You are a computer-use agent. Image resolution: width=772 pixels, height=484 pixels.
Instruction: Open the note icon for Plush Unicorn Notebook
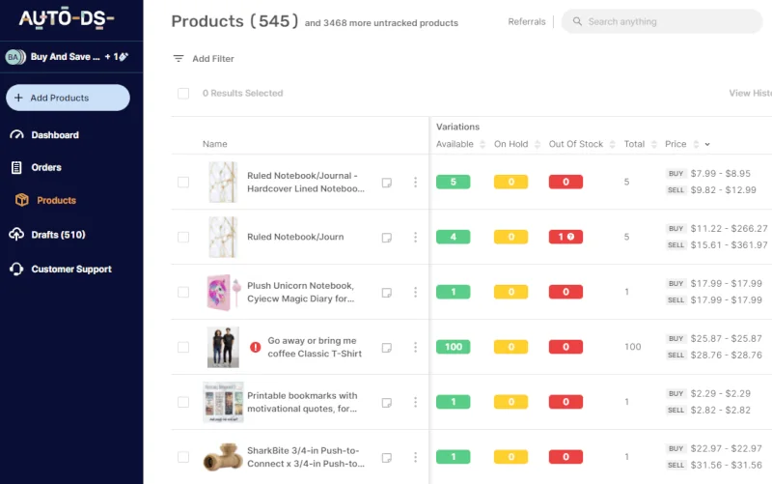387,293
